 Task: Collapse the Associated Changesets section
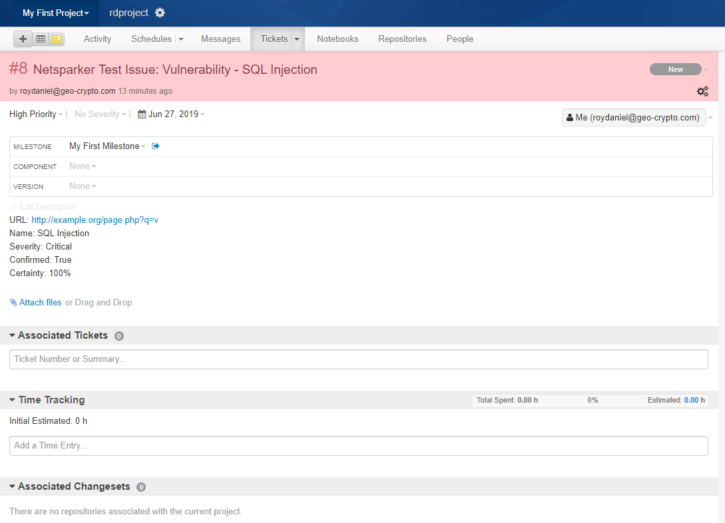pyautogui.click(x=11, y=486)
